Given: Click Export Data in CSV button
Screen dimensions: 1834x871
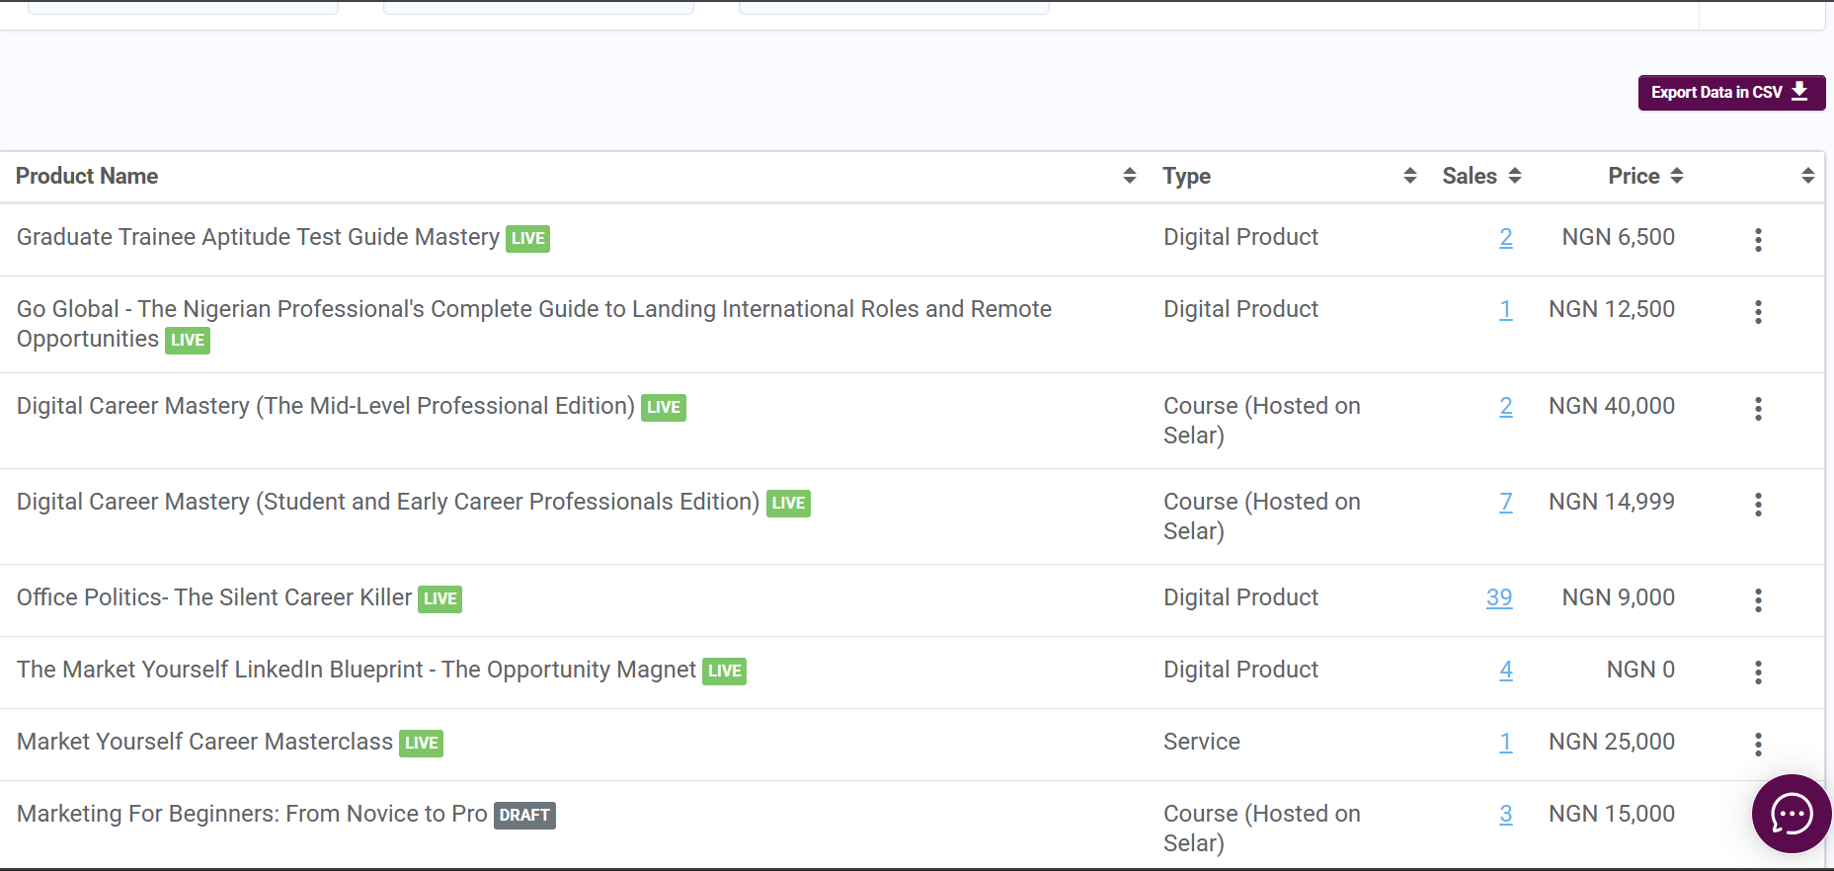Looking at the screenshot, I should [x=1731, y=93].
